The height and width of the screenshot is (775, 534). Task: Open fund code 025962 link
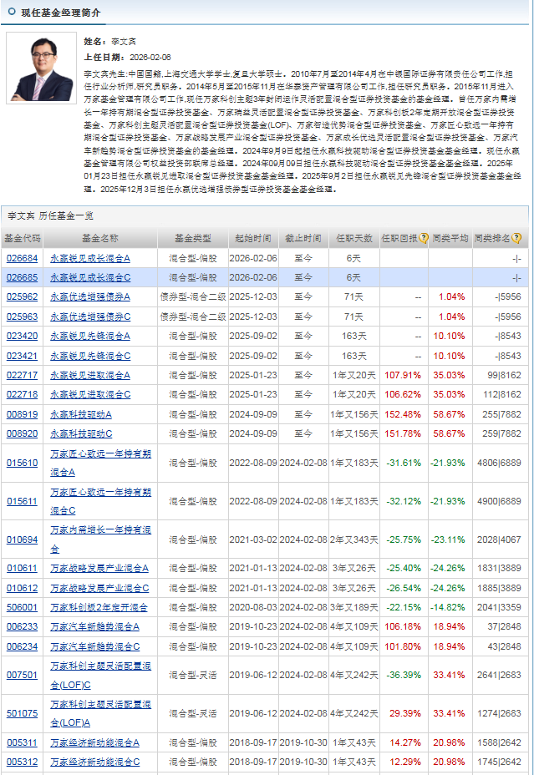(x=22, y=297)
